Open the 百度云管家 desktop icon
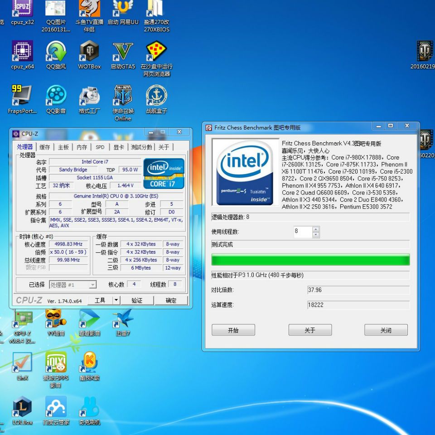Viewport: 435px width, 435px height. point(56,407)
